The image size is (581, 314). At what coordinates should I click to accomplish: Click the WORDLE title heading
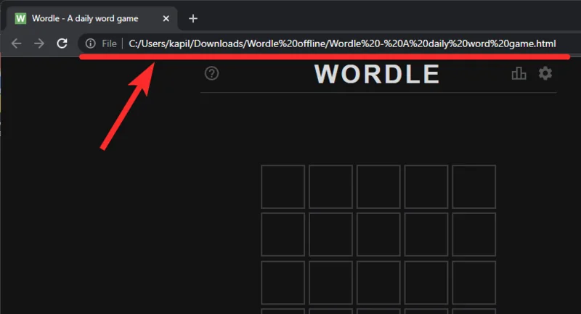coord(377,74)
